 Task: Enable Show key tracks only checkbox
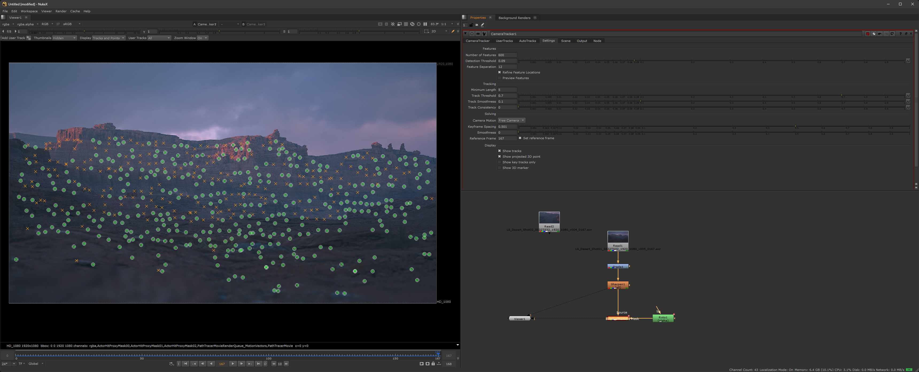[x=499, y=162]
